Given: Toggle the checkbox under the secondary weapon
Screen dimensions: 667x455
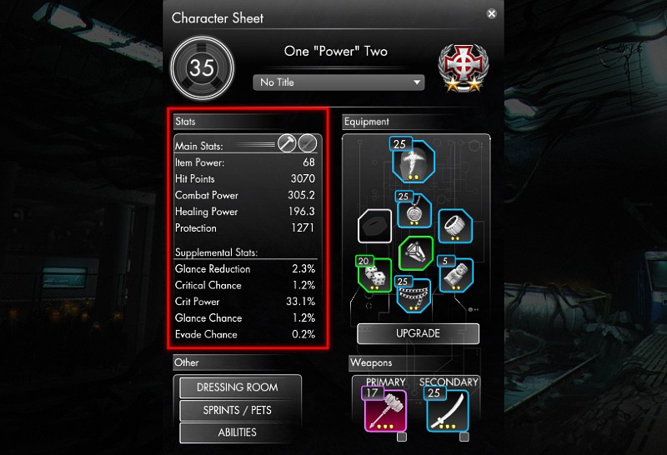Looking at the screenshot, I should click(464, 437).
